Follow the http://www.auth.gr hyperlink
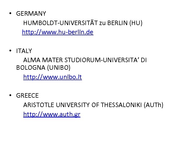 52,114
